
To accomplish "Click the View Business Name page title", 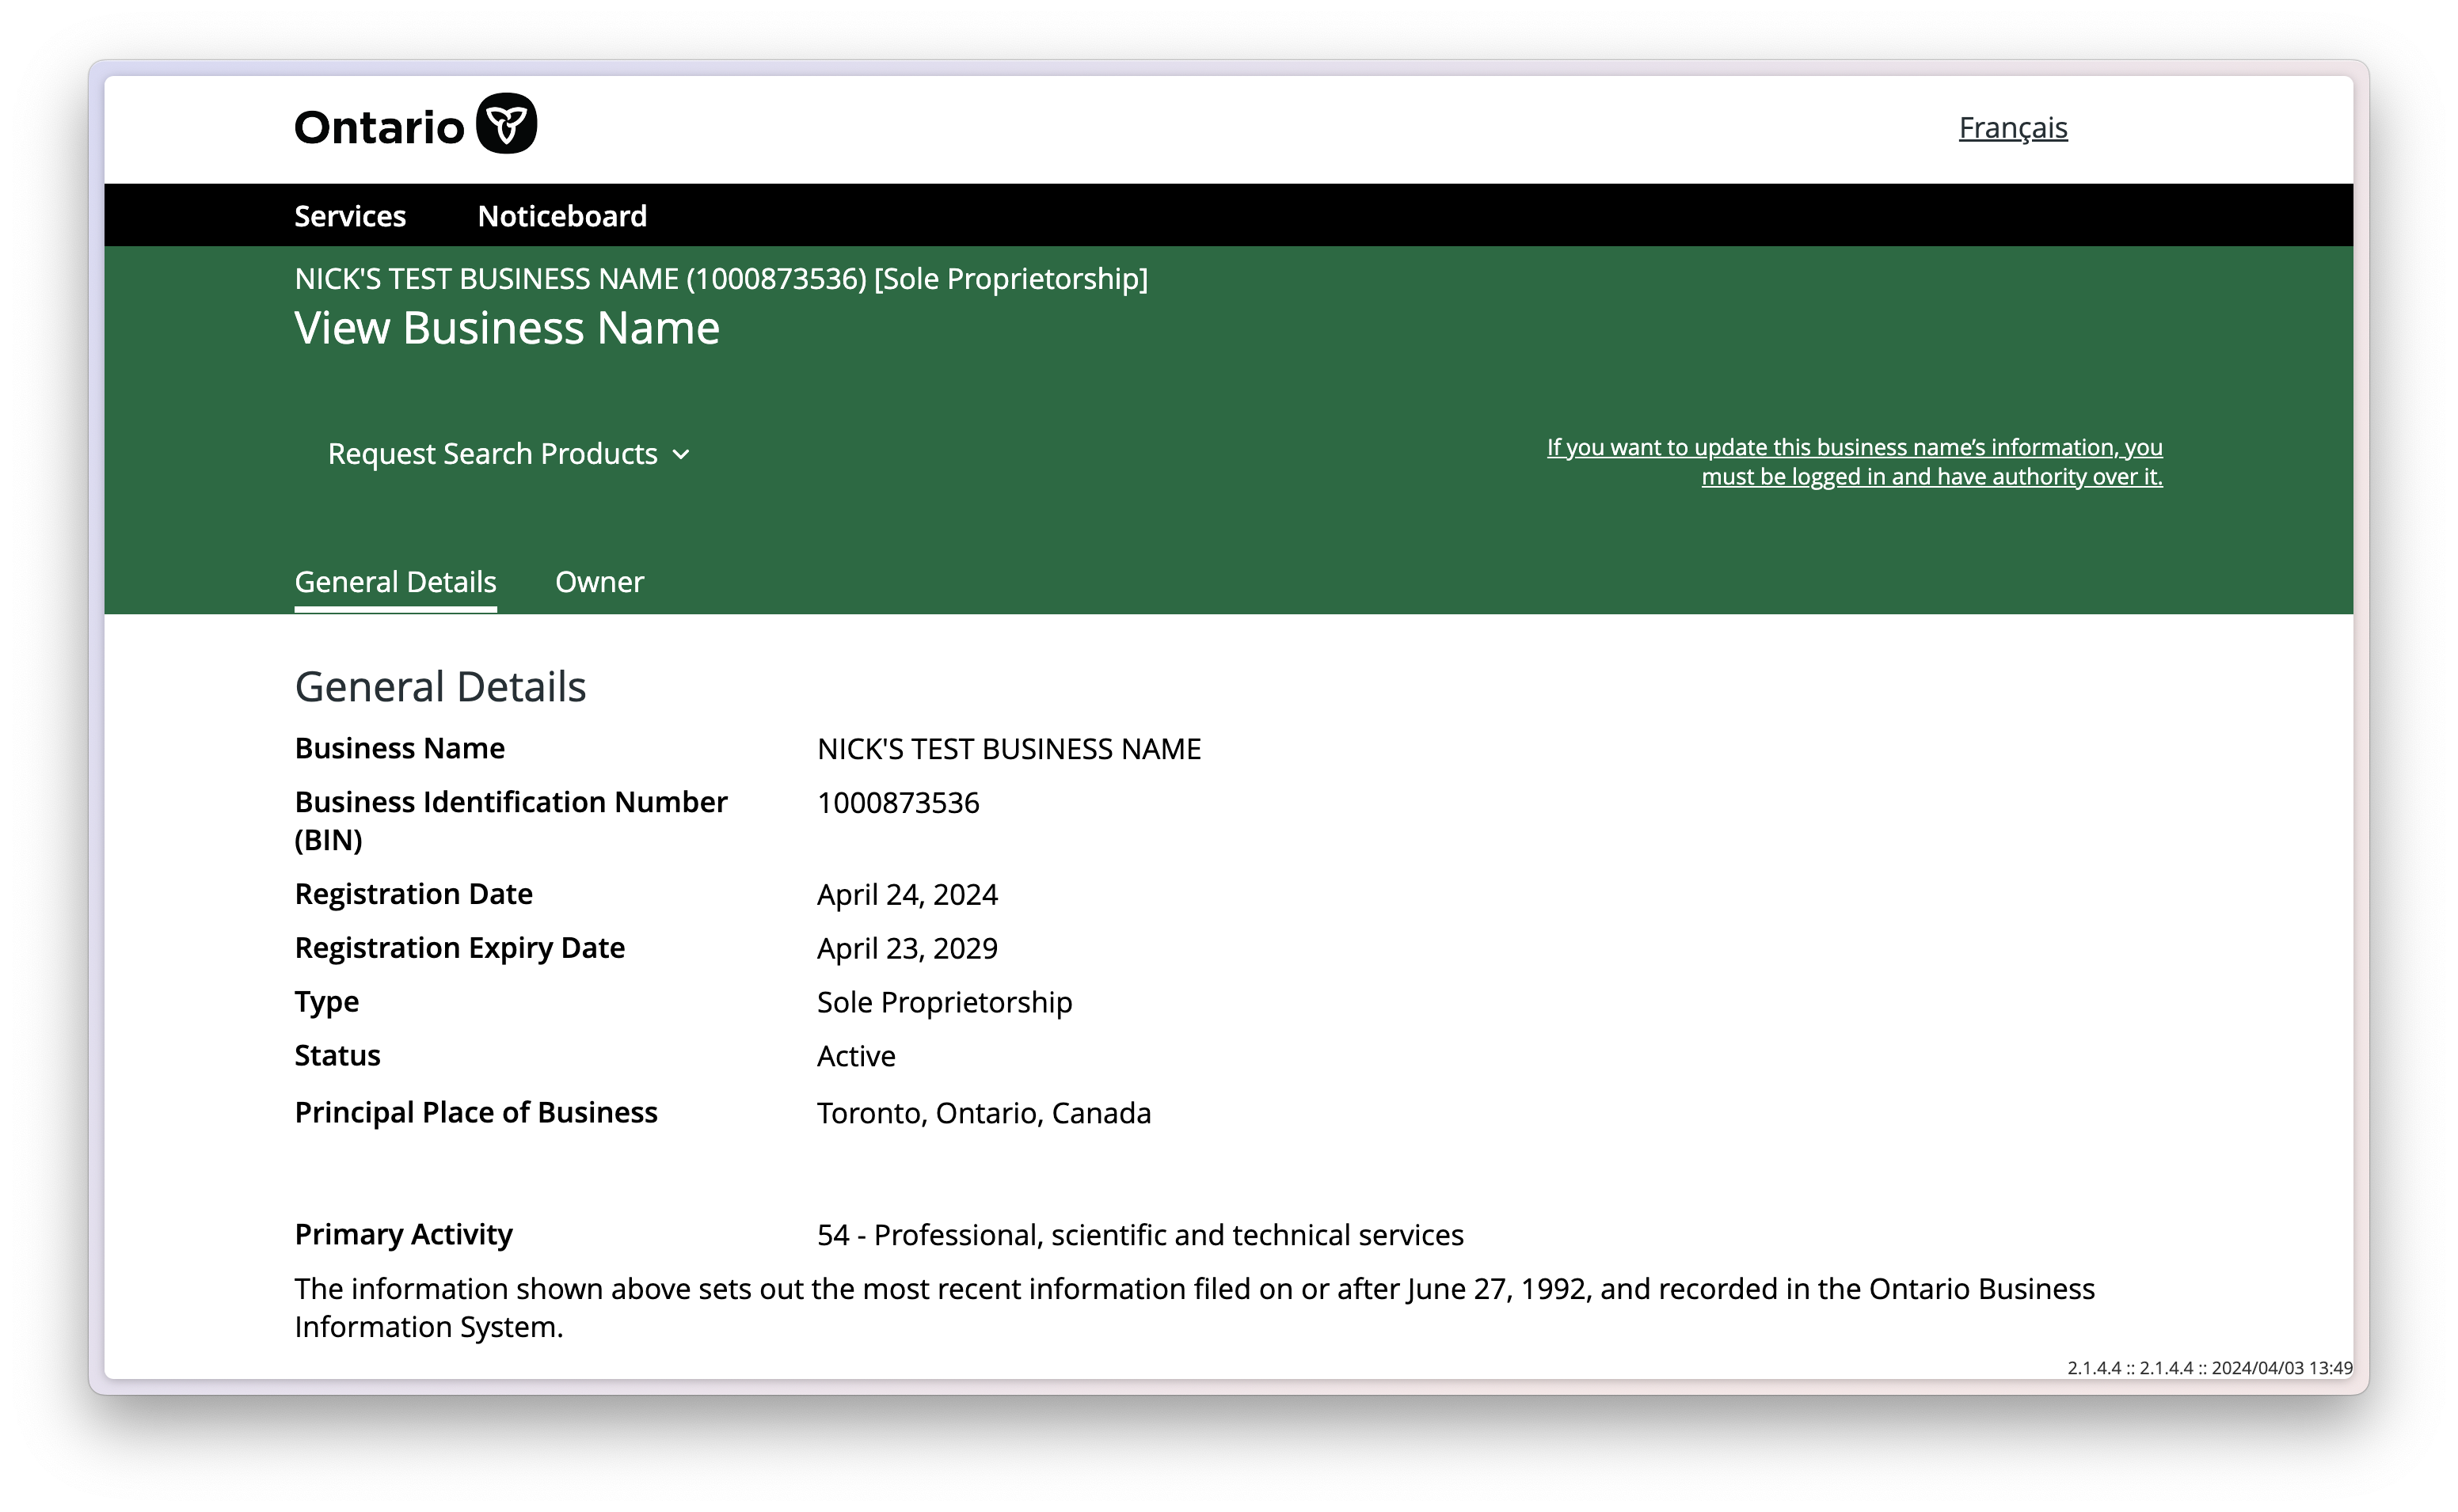I will click(507, 328).
